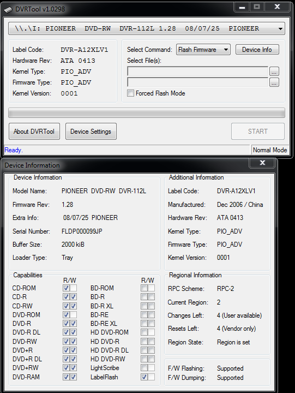Click the DVRTool app icon in title bar
Screen dimensions: 295x393
click(8, 9)
